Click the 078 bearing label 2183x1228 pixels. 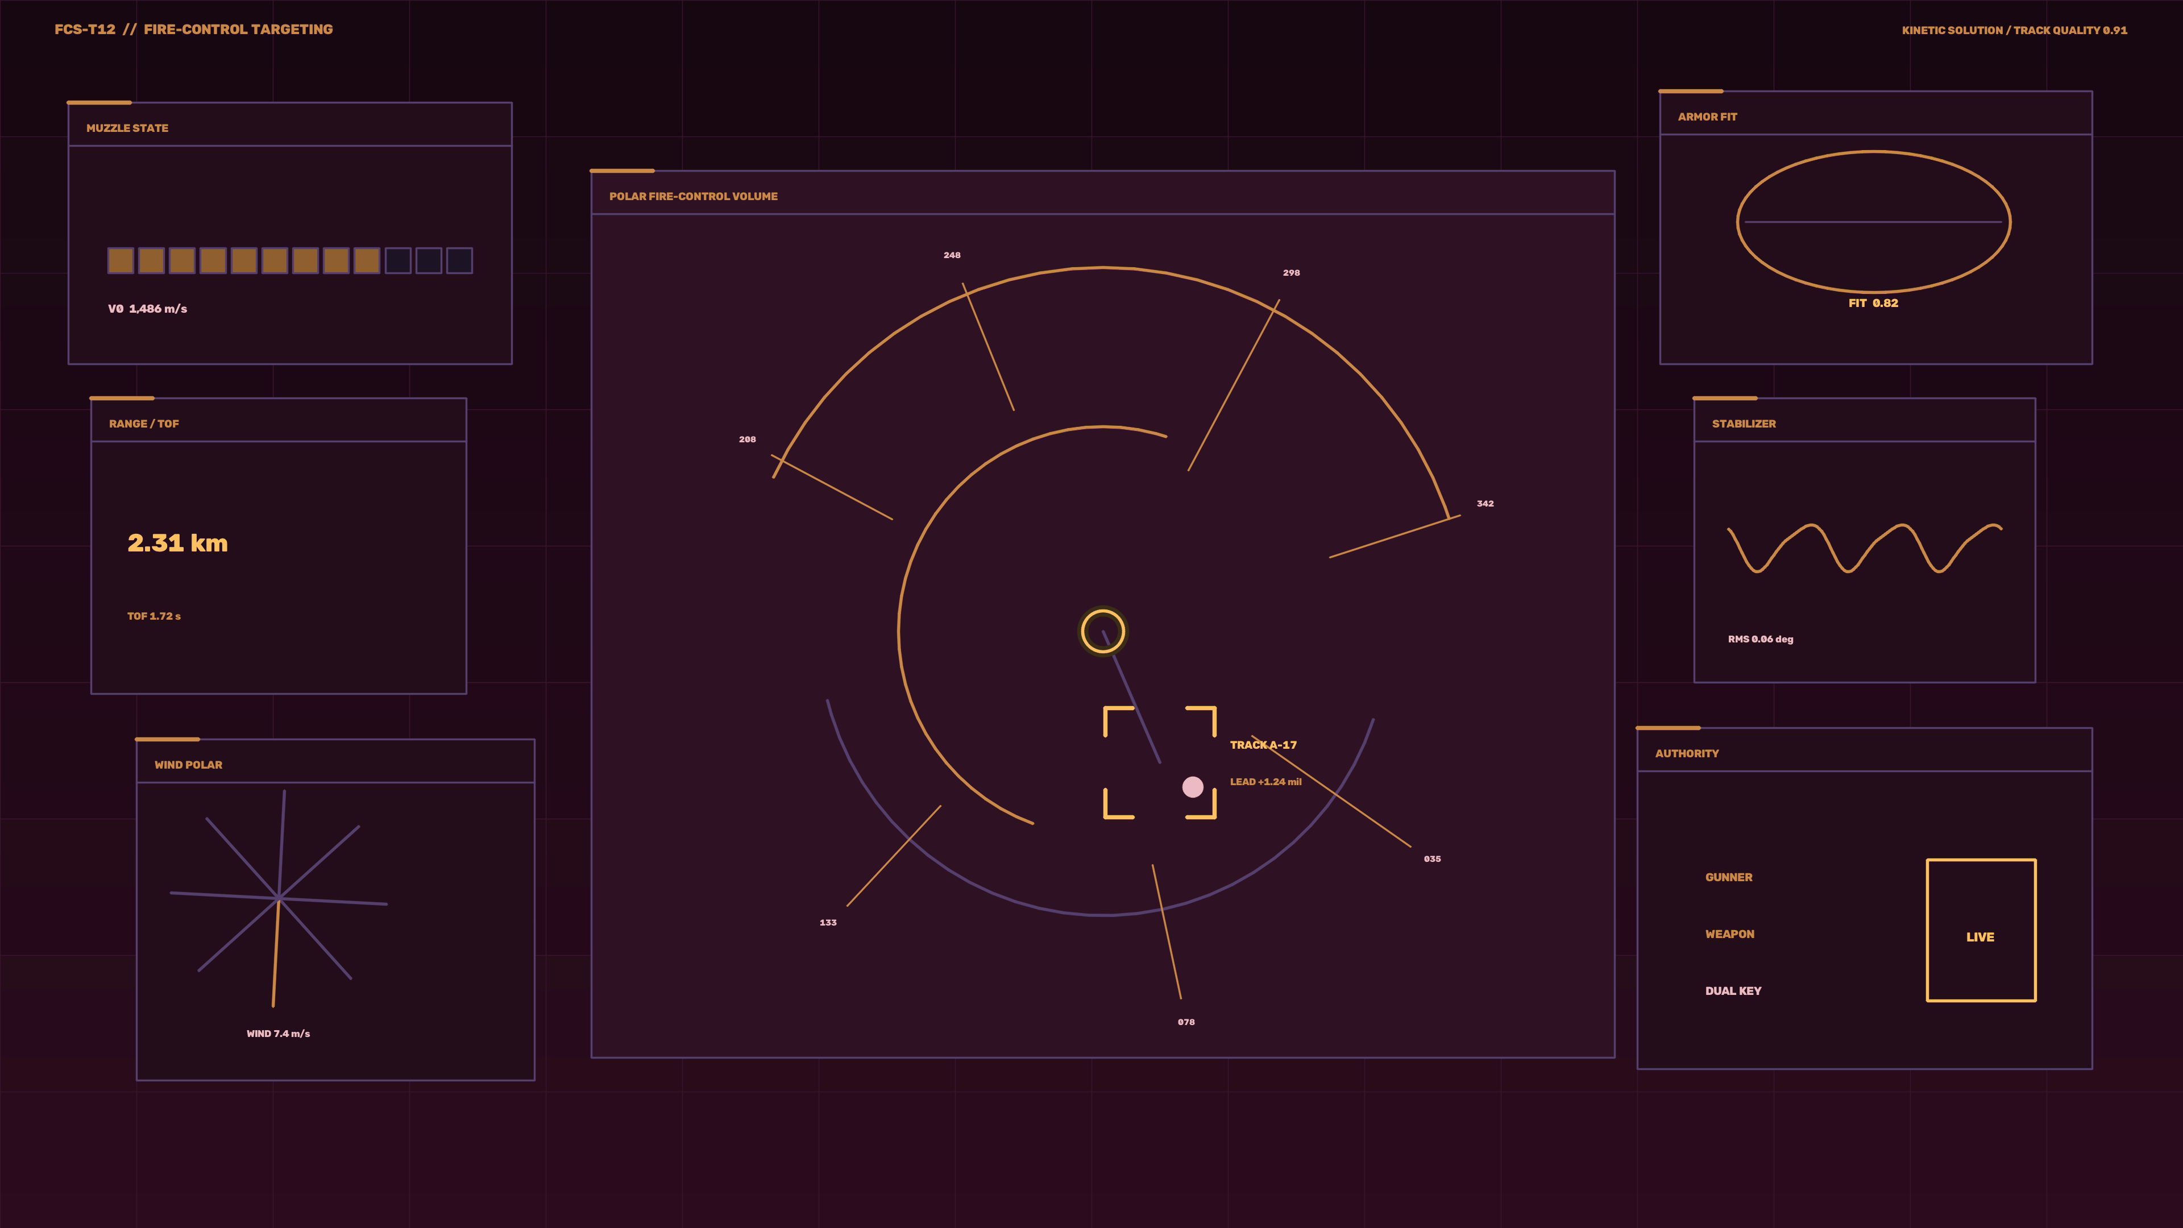[1185, 1022]
